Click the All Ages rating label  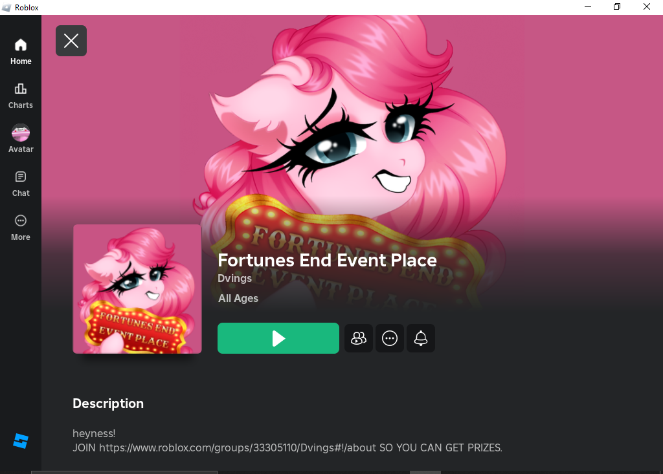(x=238, y=298)
